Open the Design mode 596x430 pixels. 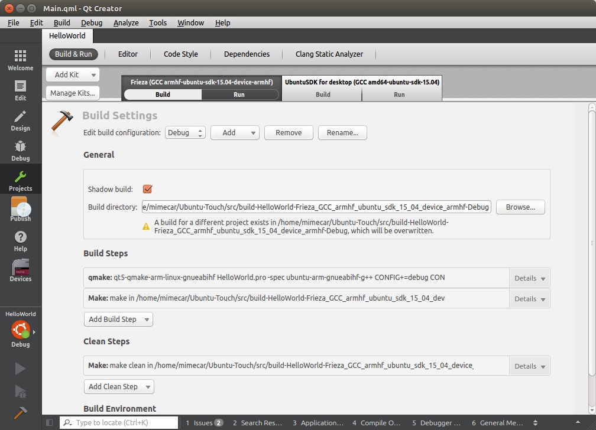(x=21, y=120)
